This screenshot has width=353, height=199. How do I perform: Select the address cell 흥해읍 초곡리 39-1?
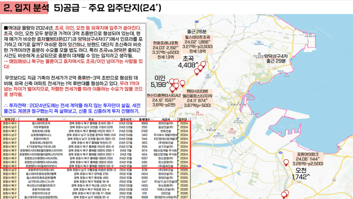click(x=91, y=123)
